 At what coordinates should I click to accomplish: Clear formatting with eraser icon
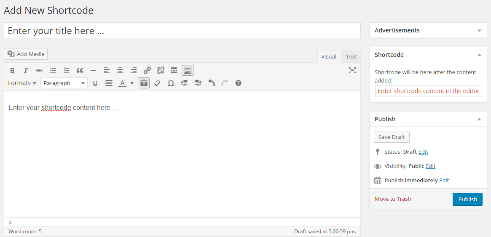point(157,83)
